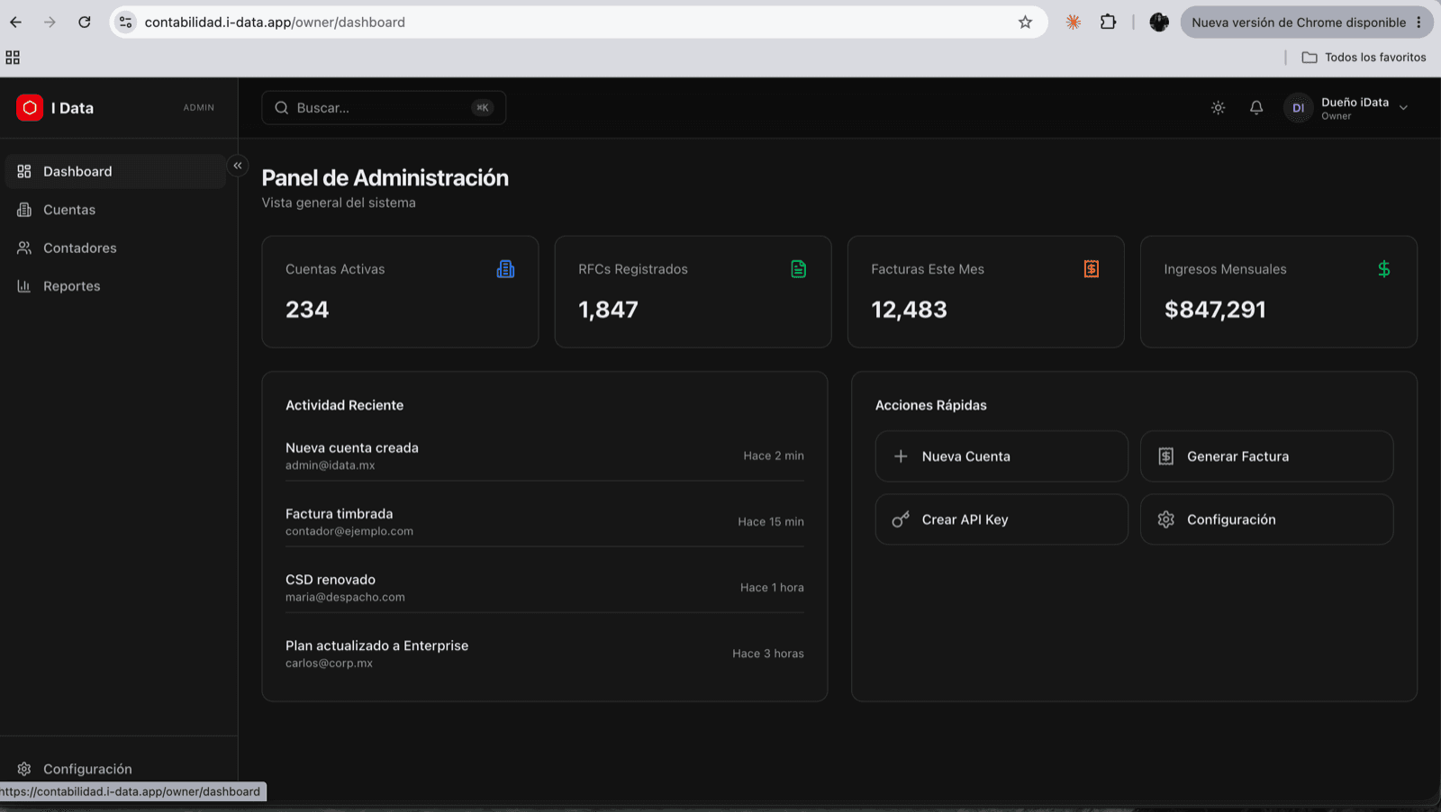1441x812 pixels.
Task: Click the Ingresos Mensuales dollar icon
Action: [1384, 269]
